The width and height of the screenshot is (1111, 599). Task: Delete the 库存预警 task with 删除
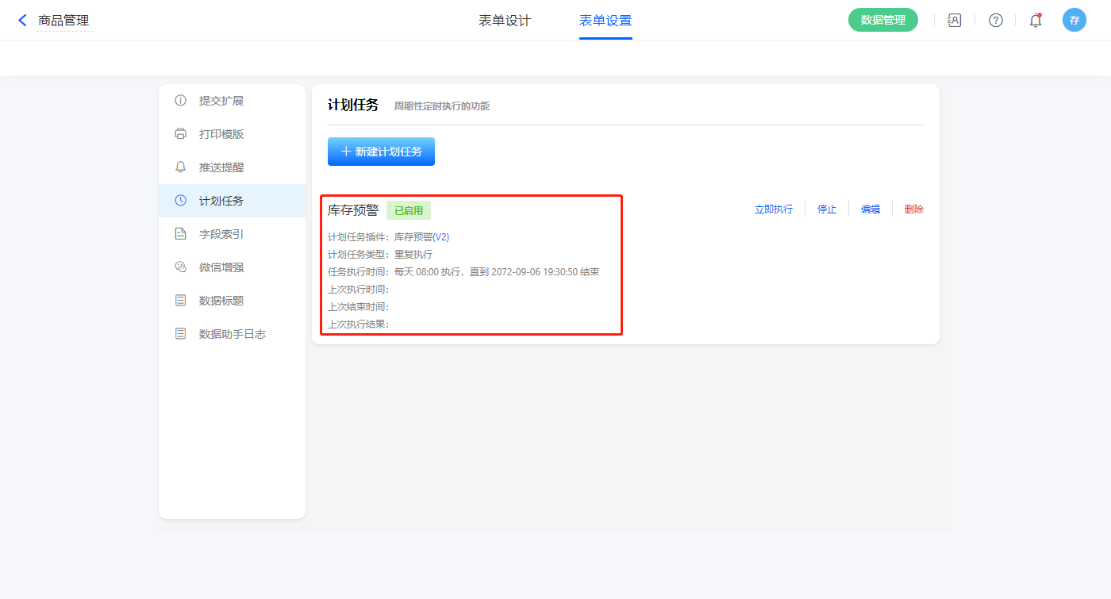pos(913,209)
